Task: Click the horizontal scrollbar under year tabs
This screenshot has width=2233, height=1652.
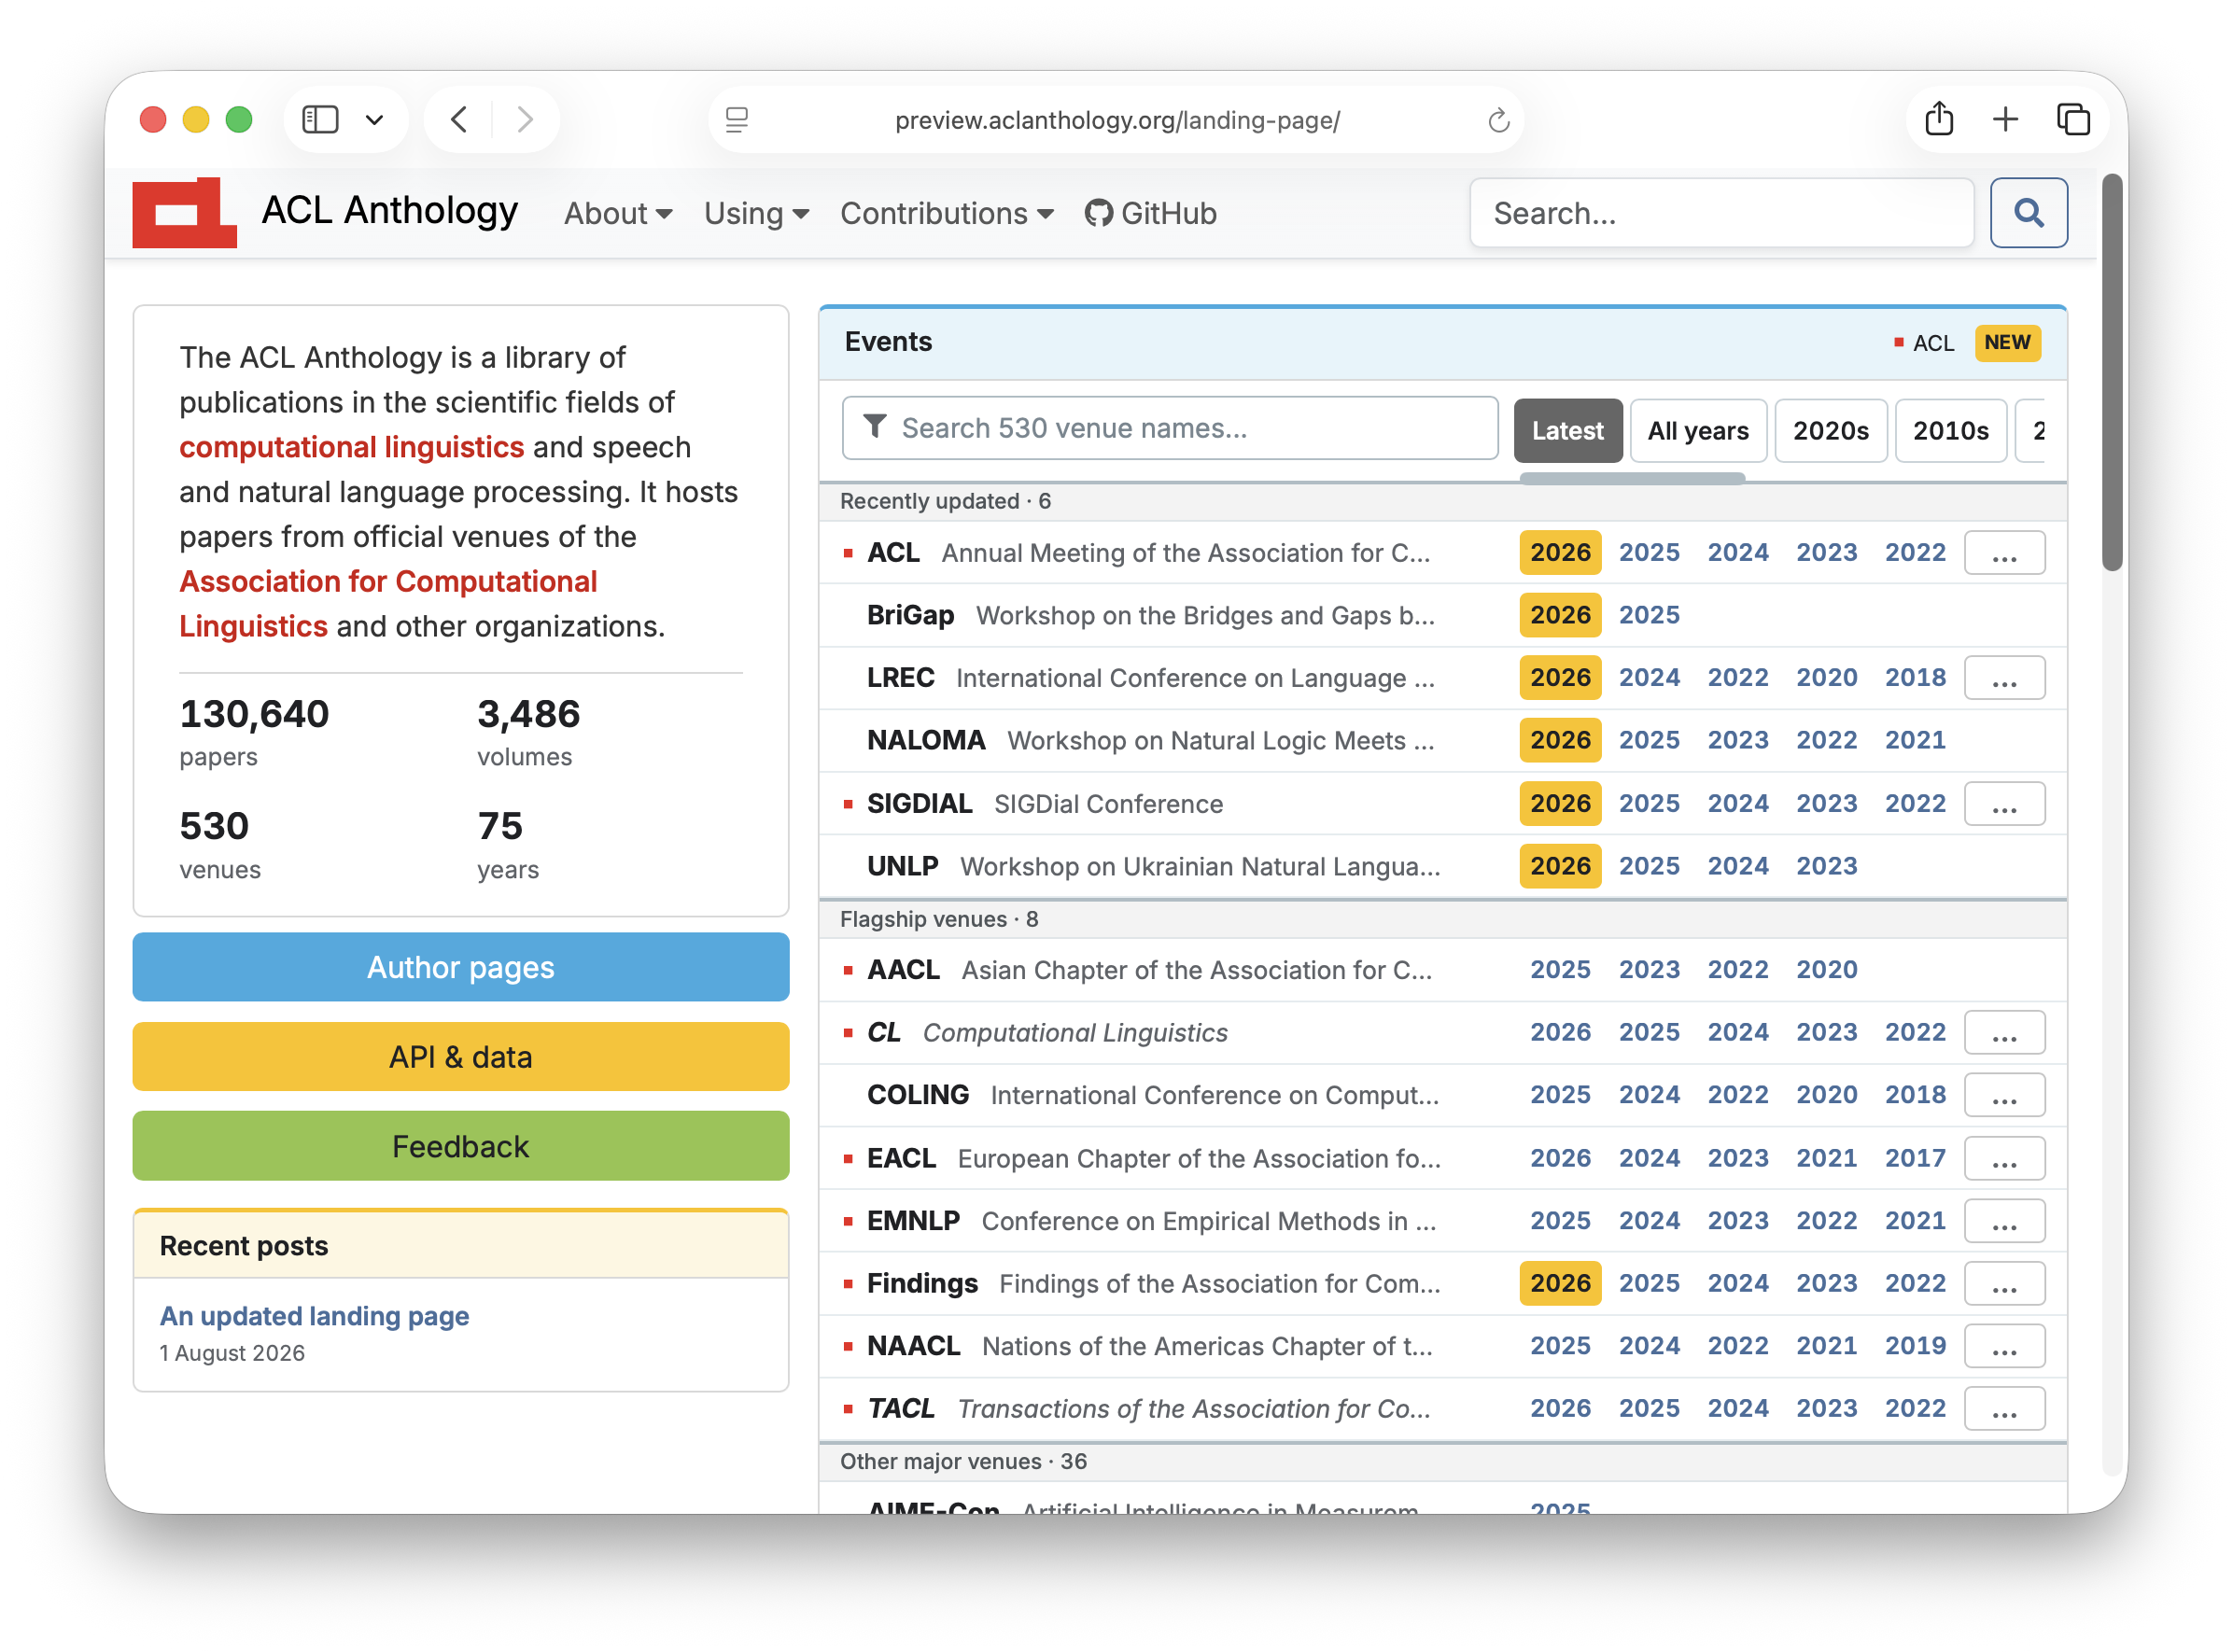Action: click(x=1632, y=479)
